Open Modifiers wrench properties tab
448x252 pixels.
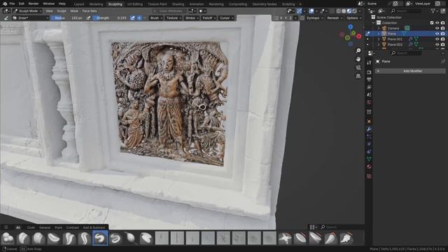[x=369, y=129]
